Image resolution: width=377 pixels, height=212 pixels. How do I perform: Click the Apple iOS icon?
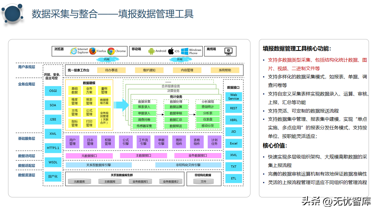(x=171, y=51)
